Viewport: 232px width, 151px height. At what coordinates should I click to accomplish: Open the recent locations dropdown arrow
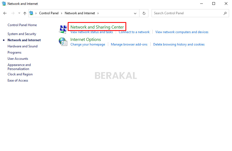19,13
